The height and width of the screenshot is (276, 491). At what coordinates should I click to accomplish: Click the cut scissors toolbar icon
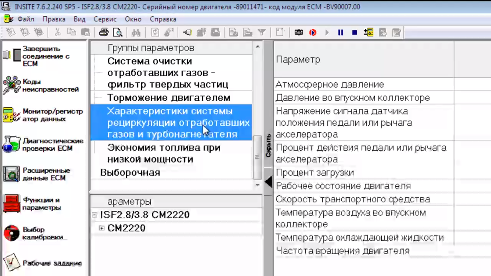tap(58, 33)
